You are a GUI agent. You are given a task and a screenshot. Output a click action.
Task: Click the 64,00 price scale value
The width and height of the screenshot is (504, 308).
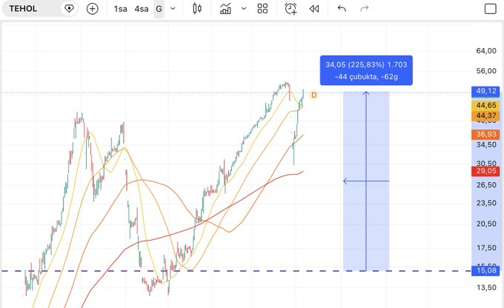click(x=486, y=51)
